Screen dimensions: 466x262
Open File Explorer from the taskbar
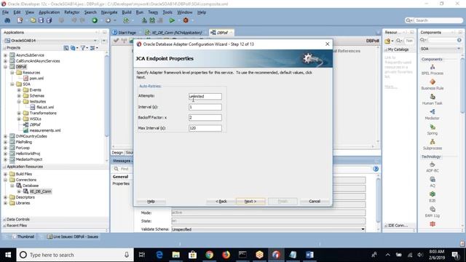point(176,255)
